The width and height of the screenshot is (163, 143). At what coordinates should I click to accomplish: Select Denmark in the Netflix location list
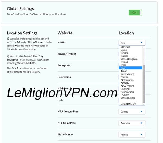coord(131,47)
